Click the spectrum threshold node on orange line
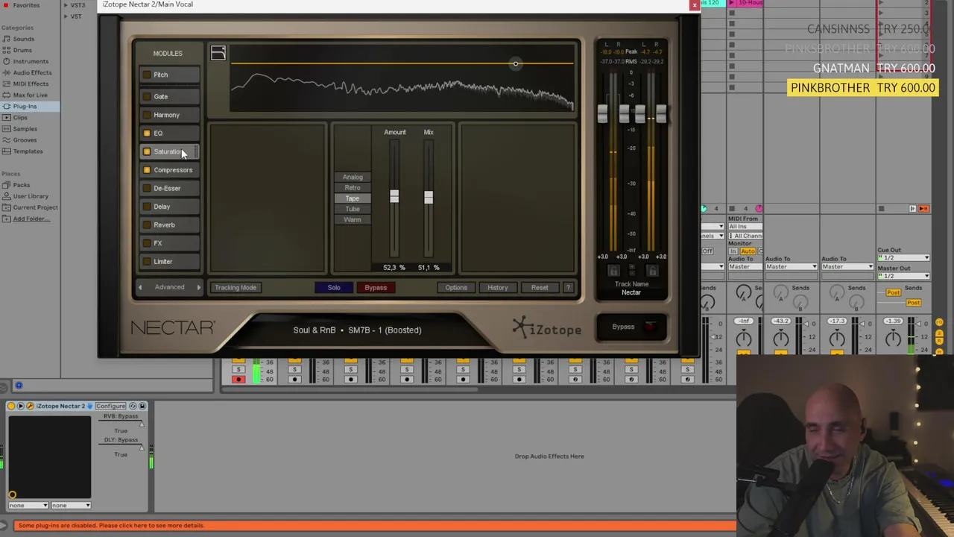 515,63
